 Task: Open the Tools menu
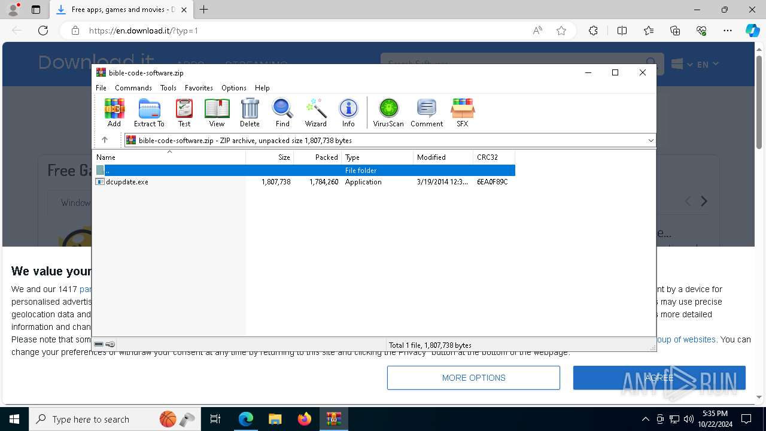tap(168, 88)
